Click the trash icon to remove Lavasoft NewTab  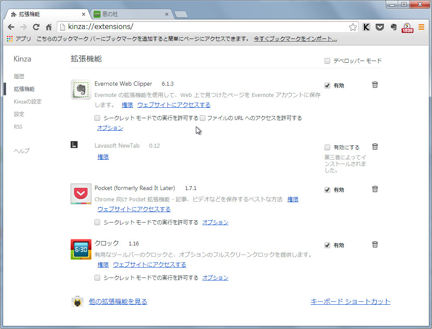[375, 146]
